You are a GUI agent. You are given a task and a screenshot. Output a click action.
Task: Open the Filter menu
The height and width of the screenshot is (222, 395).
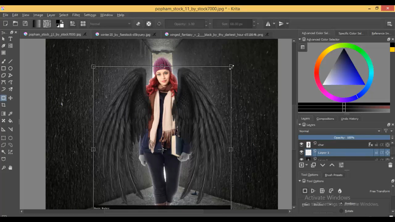point(76,15)
